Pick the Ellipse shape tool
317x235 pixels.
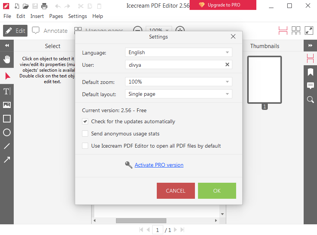pos(7,132)
